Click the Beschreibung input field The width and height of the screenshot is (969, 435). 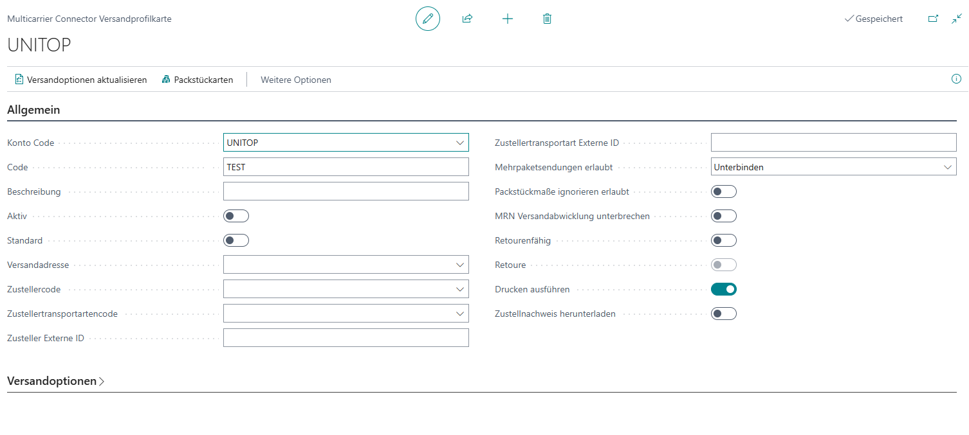click(x=346, y=191)
